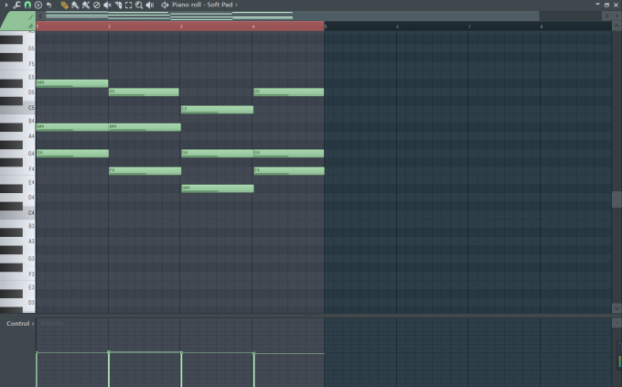
Task: Select the Paint brush tool
Action: (75, 5)
